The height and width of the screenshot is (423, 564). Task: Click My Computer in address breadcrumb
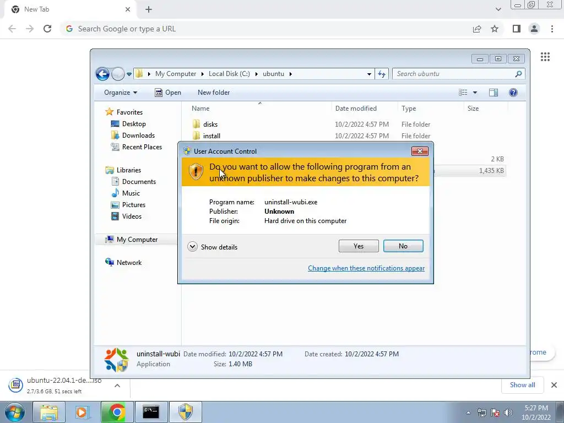(176, 74)
